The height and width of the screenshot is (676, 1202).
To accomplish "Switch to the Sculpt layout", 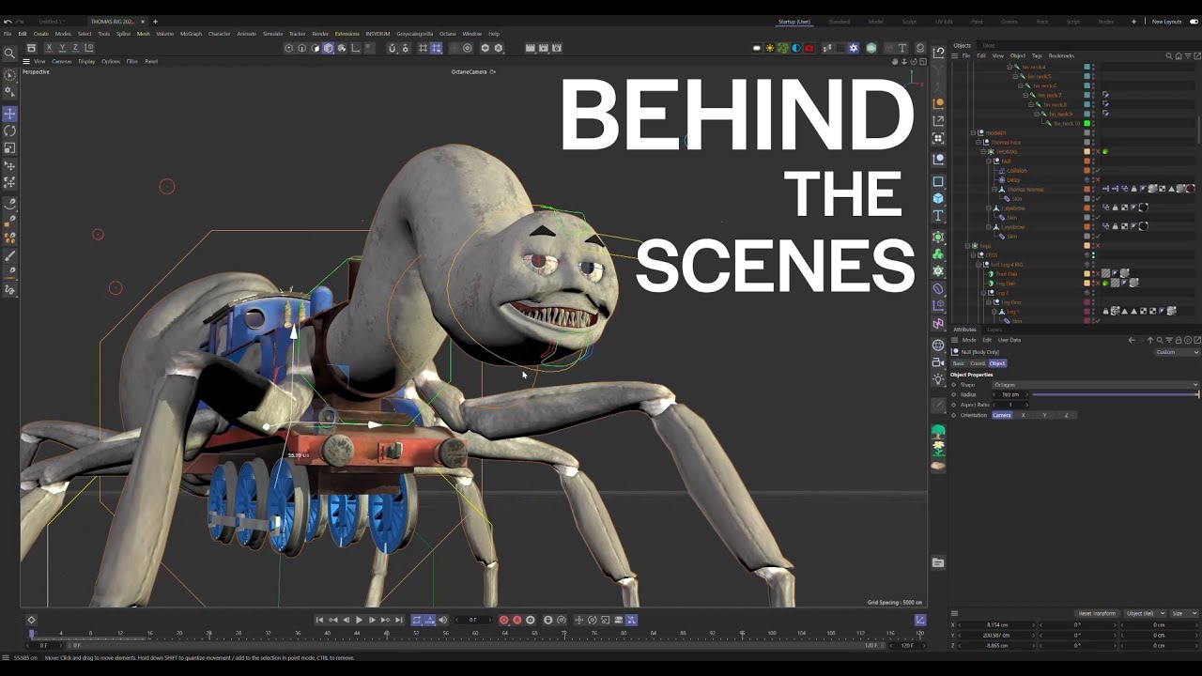I will [909, 22].
